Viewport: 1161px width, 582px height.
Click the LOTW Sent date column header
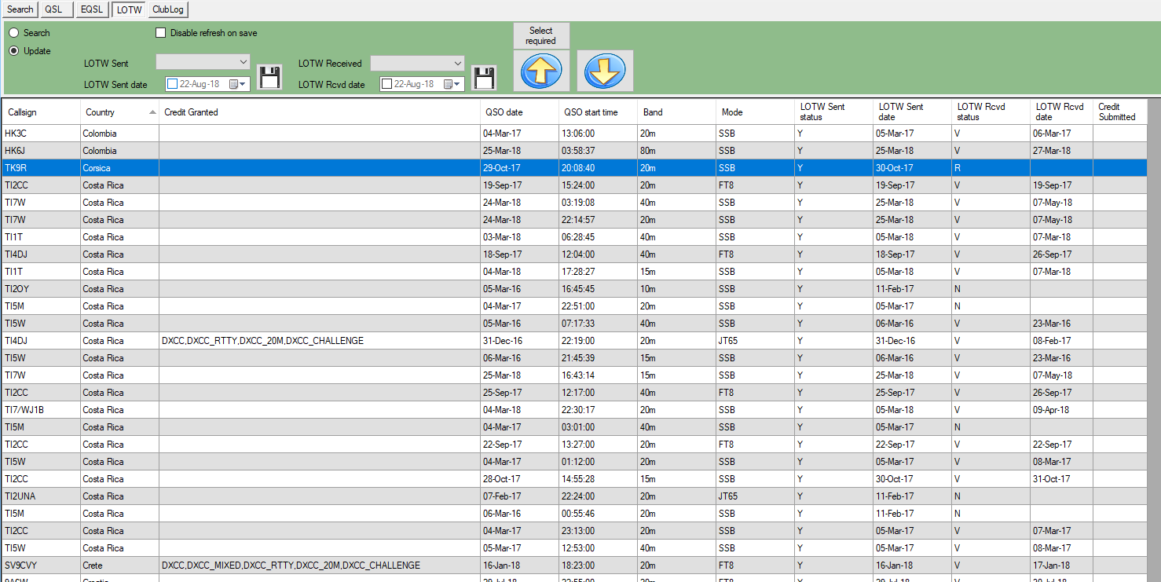click(912, 112)
